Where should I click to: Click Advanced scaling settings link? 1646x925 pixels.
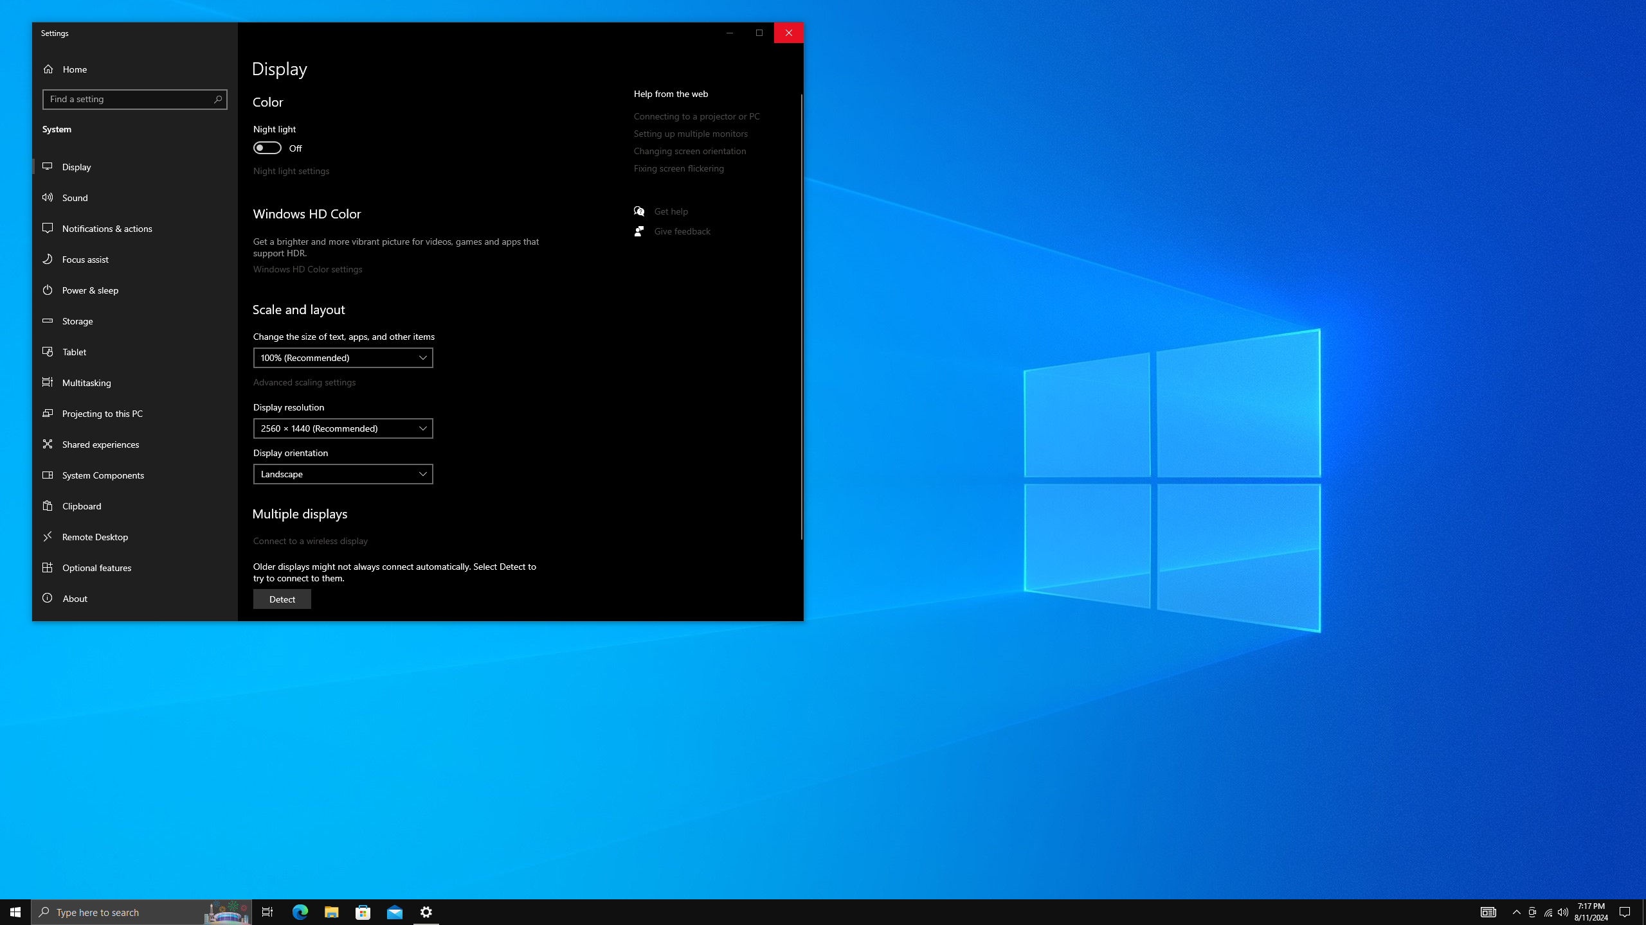coord(304,382)
